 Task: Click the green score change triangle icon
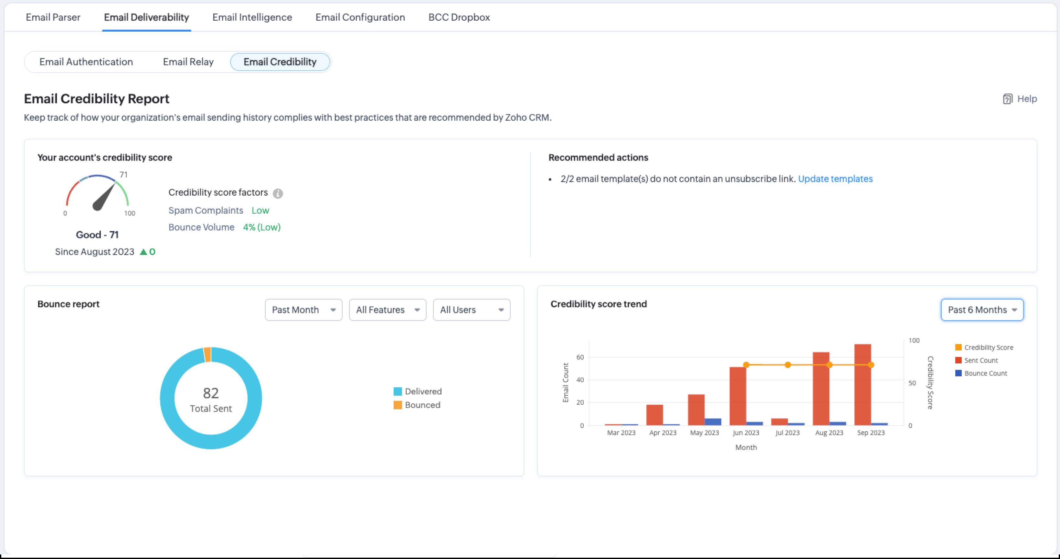pos(143,252)
